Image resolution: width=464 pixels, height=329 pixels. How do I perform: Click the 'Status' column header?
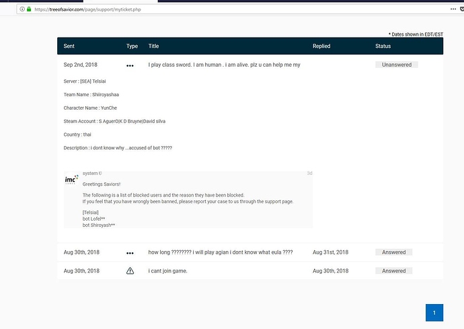[383, 46]
